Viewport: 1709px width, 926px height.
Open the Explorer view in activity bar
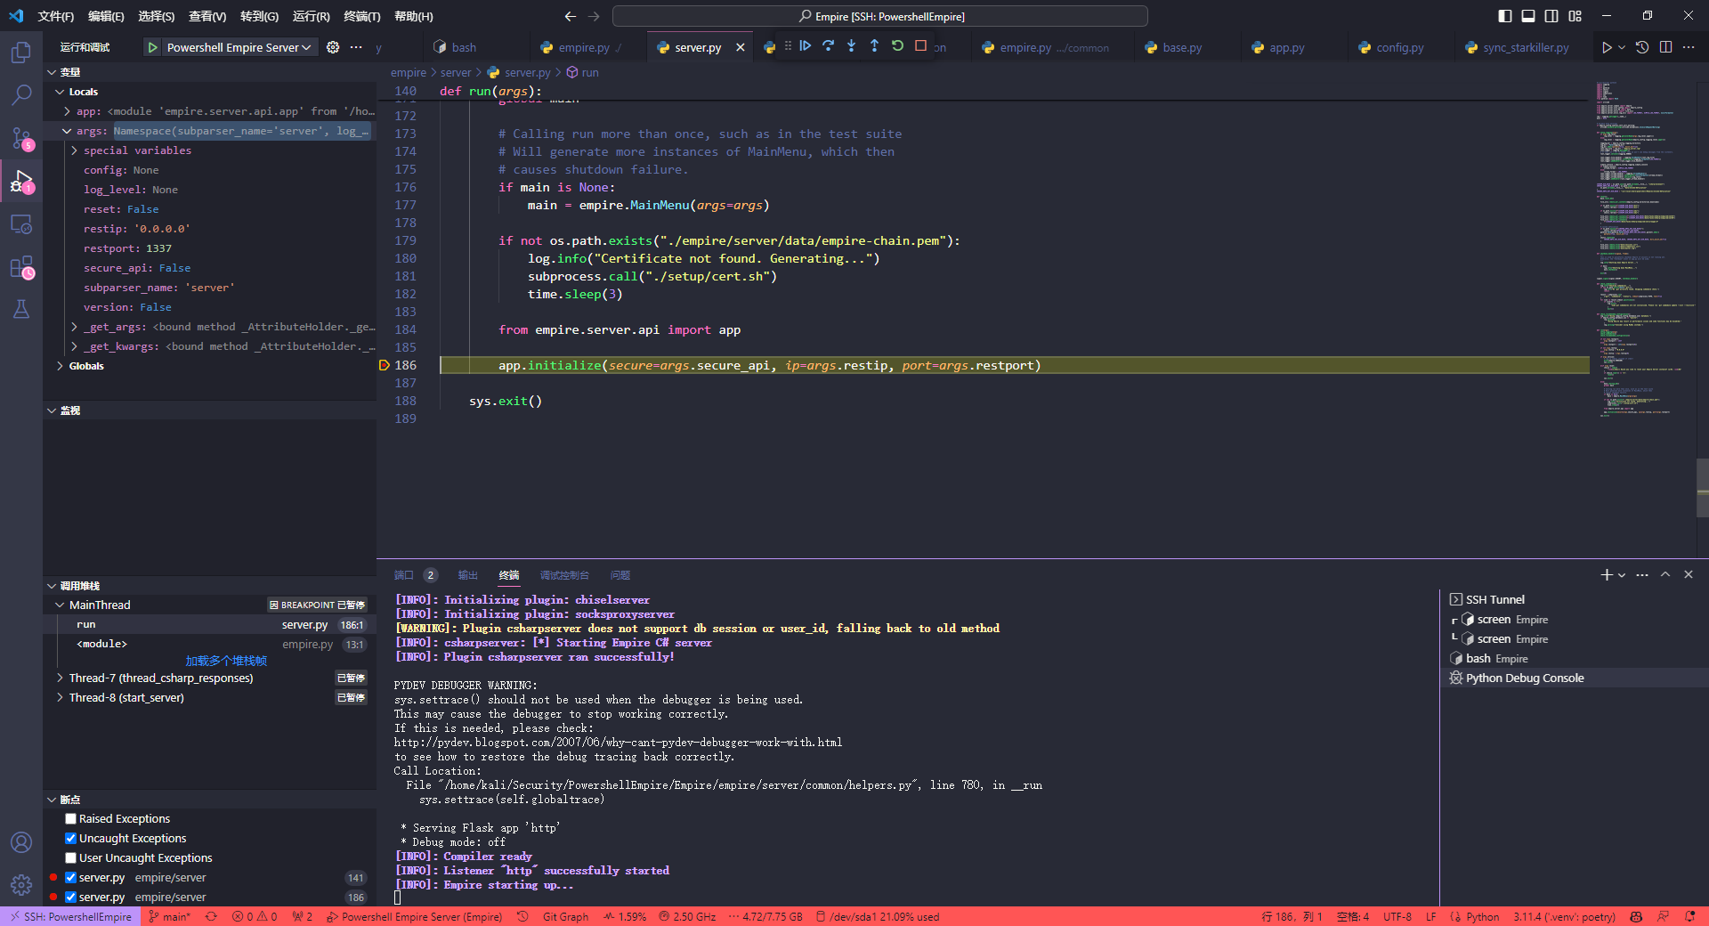click(x=21, y=53)
